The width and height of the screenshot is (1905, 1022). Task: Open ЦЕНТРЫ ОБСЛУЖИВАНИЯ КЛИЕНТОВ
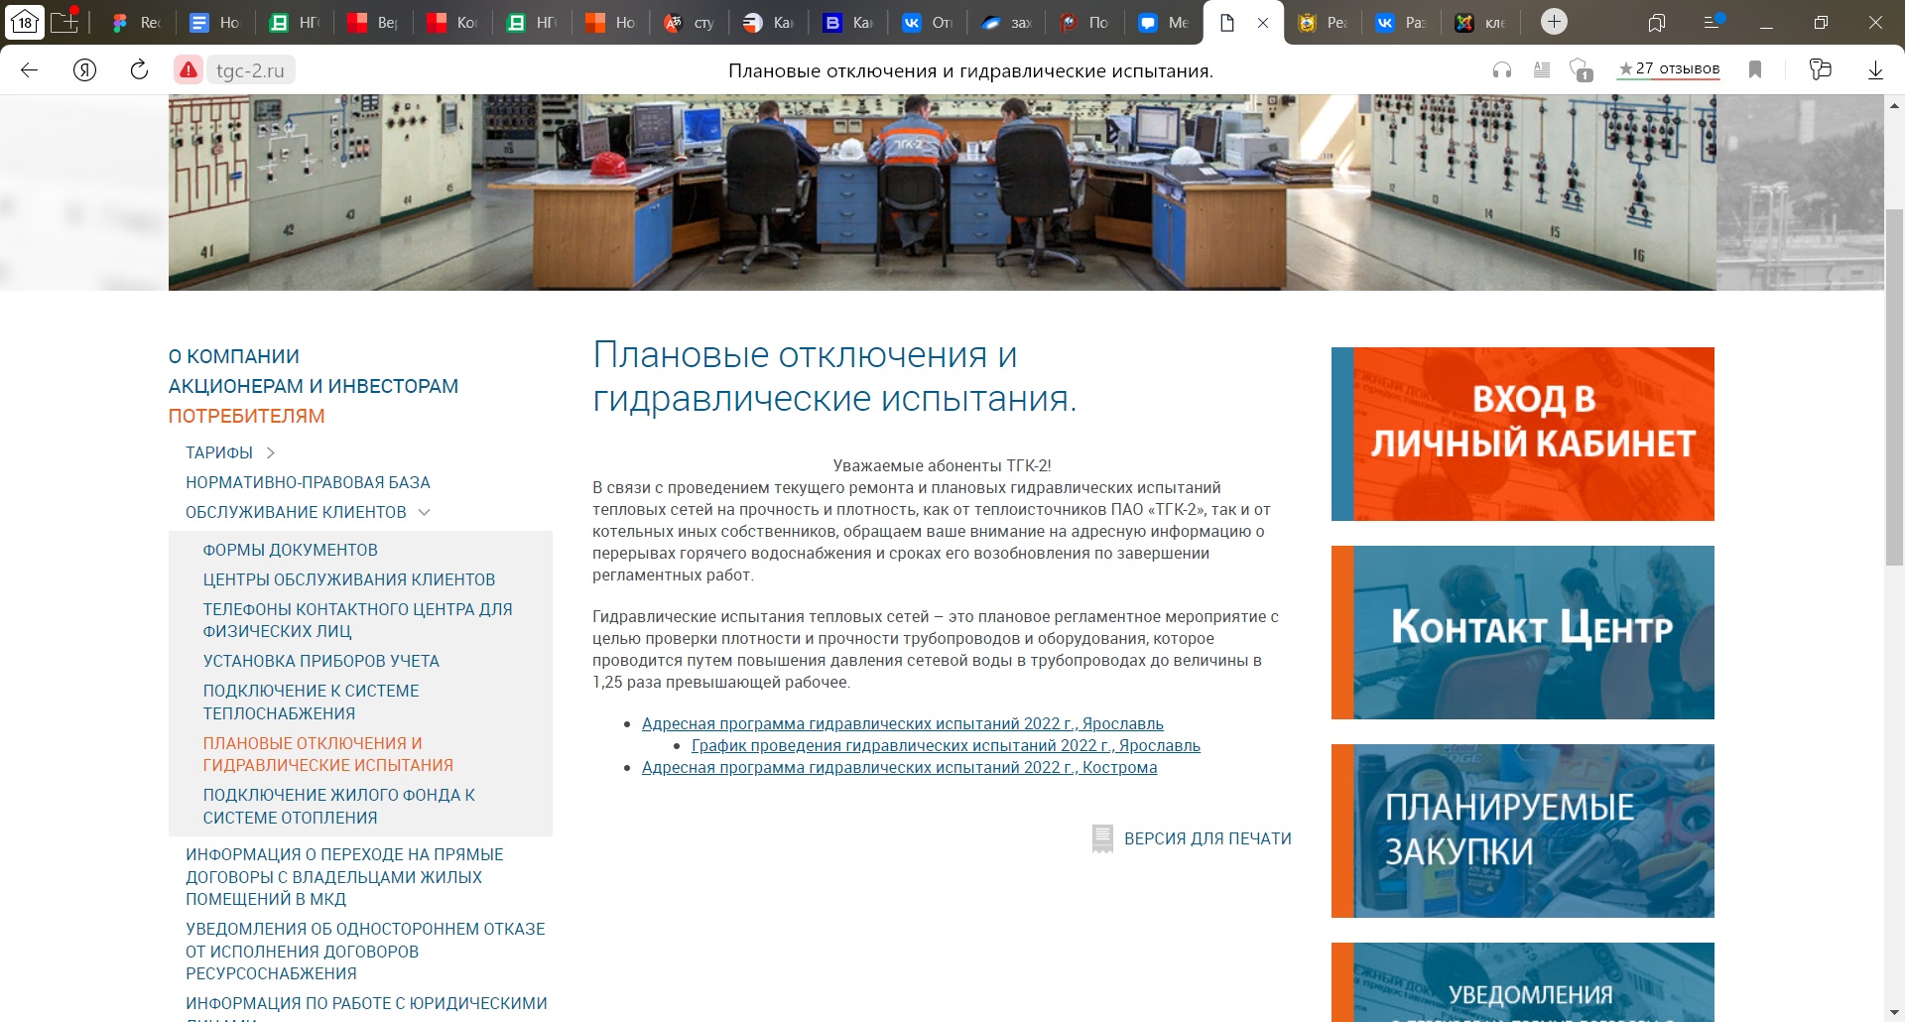[x=349, y=579]
